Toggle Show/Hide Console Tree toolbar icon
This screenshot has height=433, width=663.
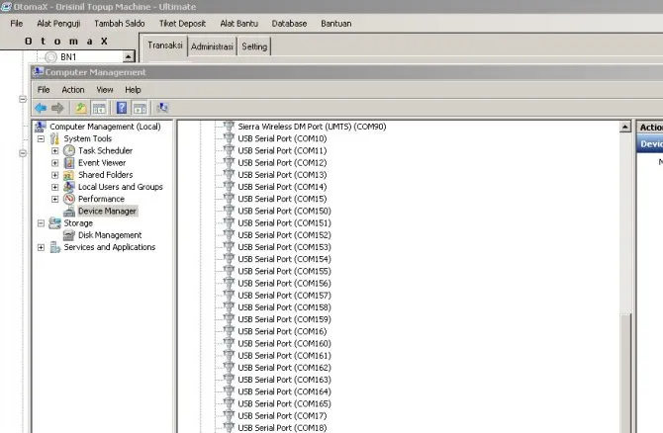[99, 108]
